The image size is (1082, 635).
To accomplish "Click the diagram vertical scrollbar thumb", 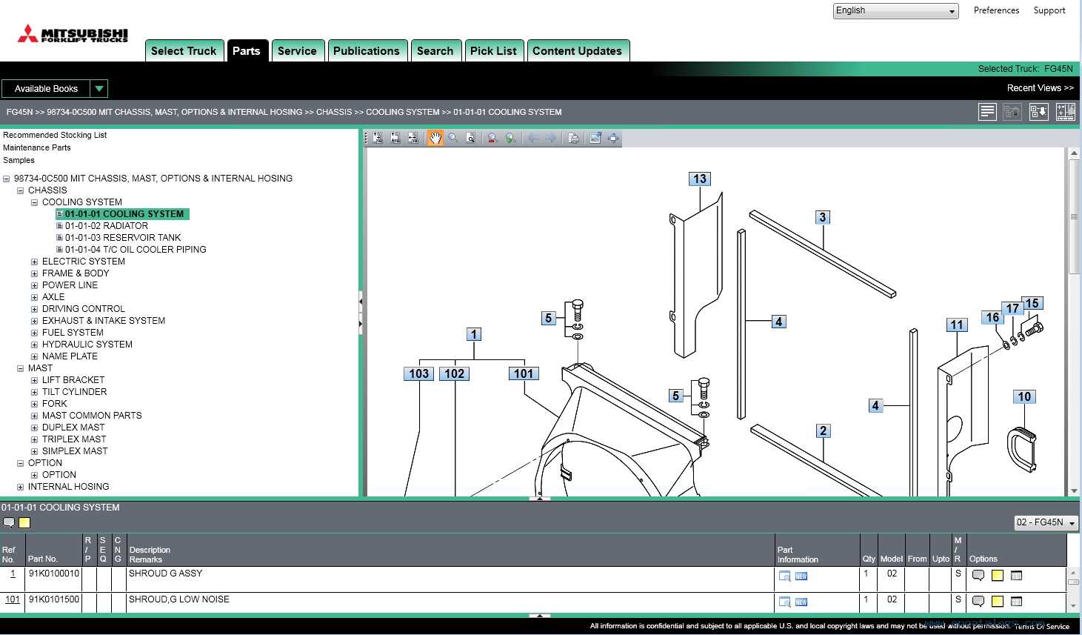I will [x=1074, y=216].
